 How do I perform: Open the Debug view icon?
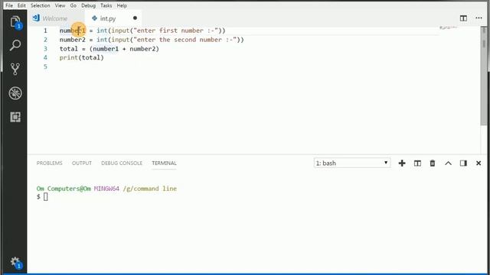(15, 93)
